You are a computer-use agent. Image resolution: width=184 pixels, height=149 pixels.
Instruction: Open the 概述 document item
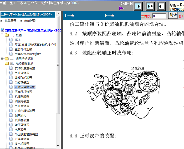[18, 40]
